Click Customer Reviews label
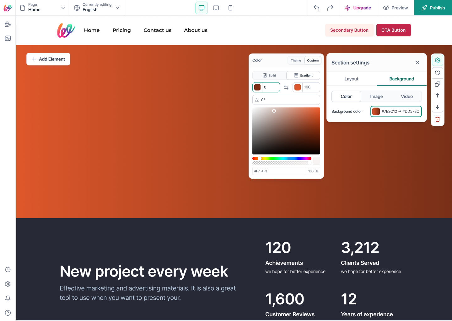The width and height of the screenshot is (452, 321). [290, 314]
